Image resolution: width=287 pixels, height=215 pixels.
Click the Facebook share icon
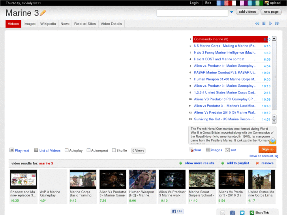(232, 213)
